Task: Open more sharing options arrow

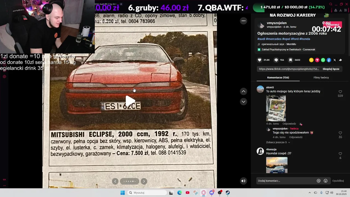Action: coord(340,60)
